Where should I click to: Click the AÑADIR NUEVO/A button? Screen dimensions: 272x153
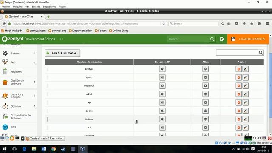(x=62, y=53)
